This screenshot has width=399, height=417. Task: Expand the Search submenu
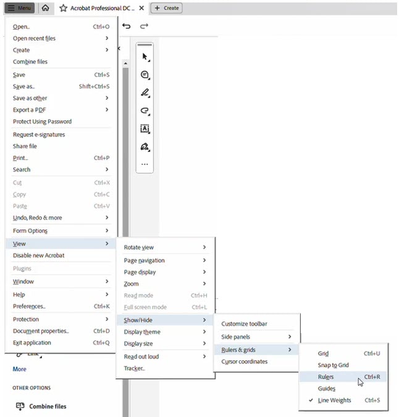tap(61, 170)
